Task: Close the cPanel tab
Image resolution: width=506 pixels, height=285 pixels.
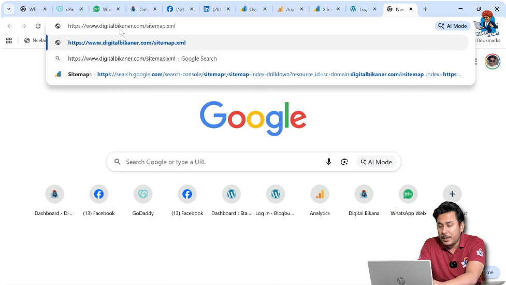Action: point(81,9)
